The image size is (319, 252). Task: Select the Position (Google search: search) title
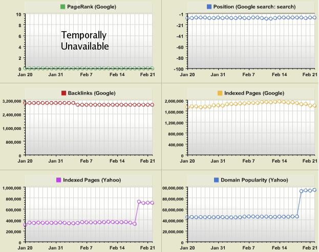click(x=254, y=7)
